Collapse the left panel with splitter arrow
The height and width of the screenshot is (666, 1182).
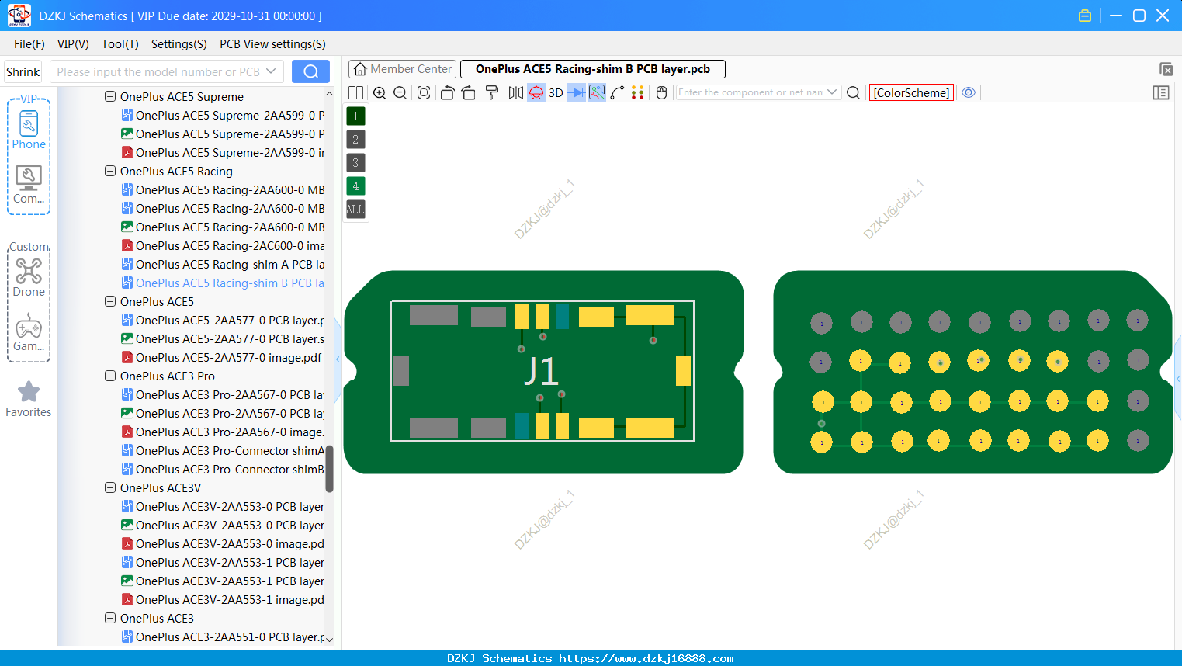[x=338, y=359]
